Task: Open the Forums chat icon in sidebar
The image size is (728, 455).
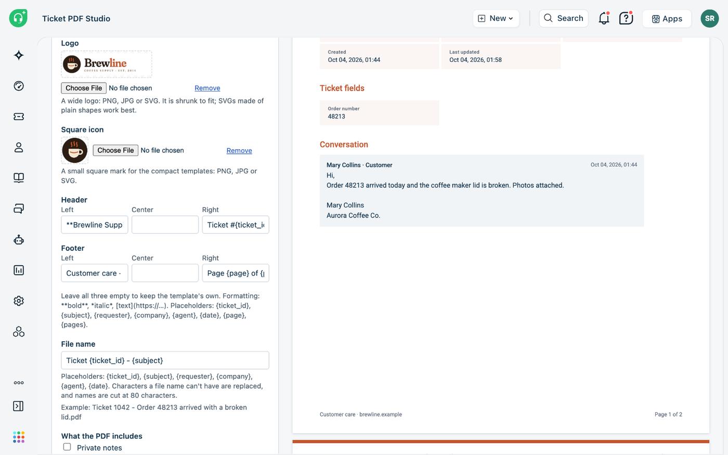Action: [19, 209]
